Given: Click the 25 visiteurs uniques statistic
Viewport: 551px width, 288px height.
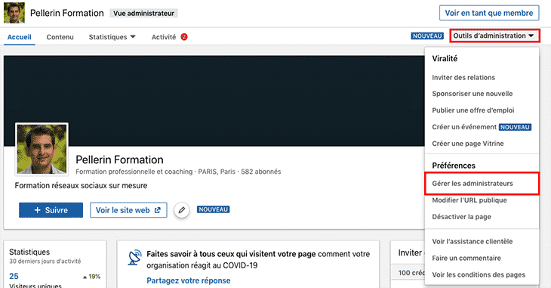Looking at the screenshot, I should [x=14, y=276].
